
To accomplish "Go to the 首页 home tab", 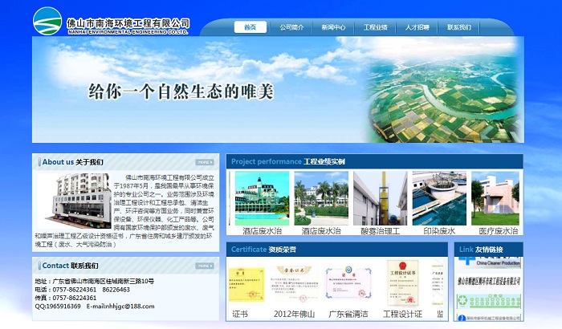I will click(x=250, y=27).
